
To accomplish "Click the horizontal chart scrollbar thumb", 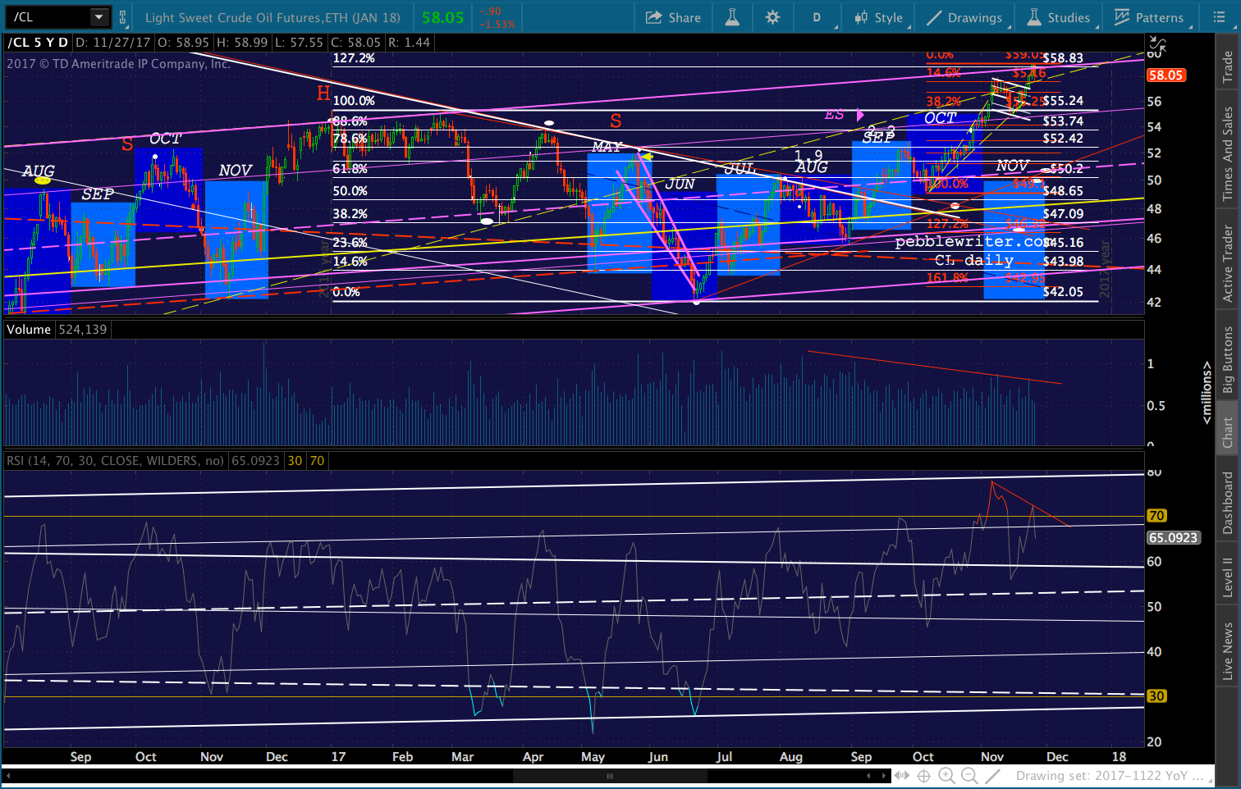I will point(610,775).
